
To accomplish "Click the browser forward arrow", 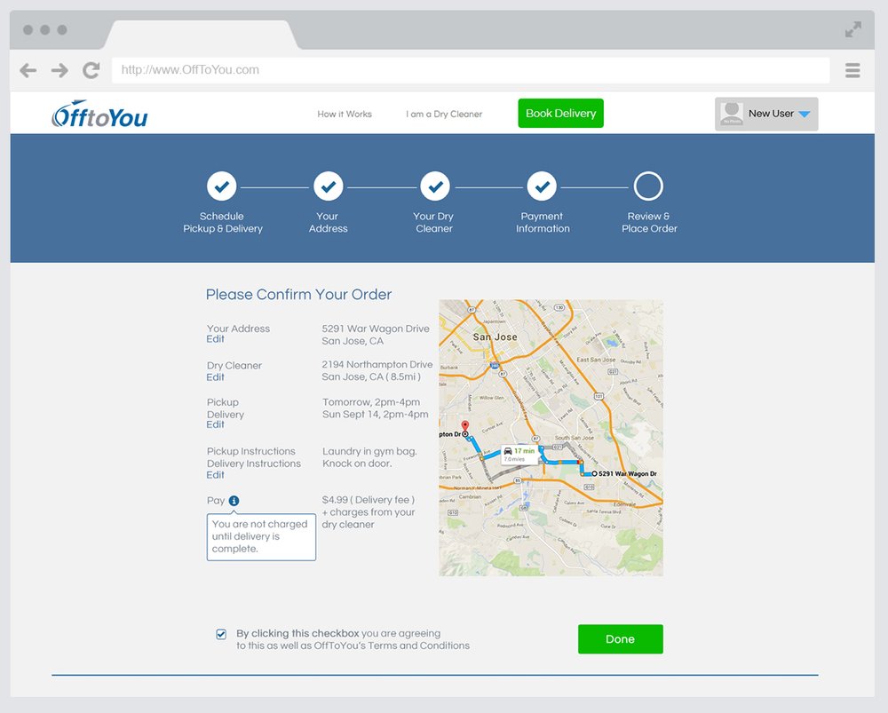I will (x=59, y=70).
